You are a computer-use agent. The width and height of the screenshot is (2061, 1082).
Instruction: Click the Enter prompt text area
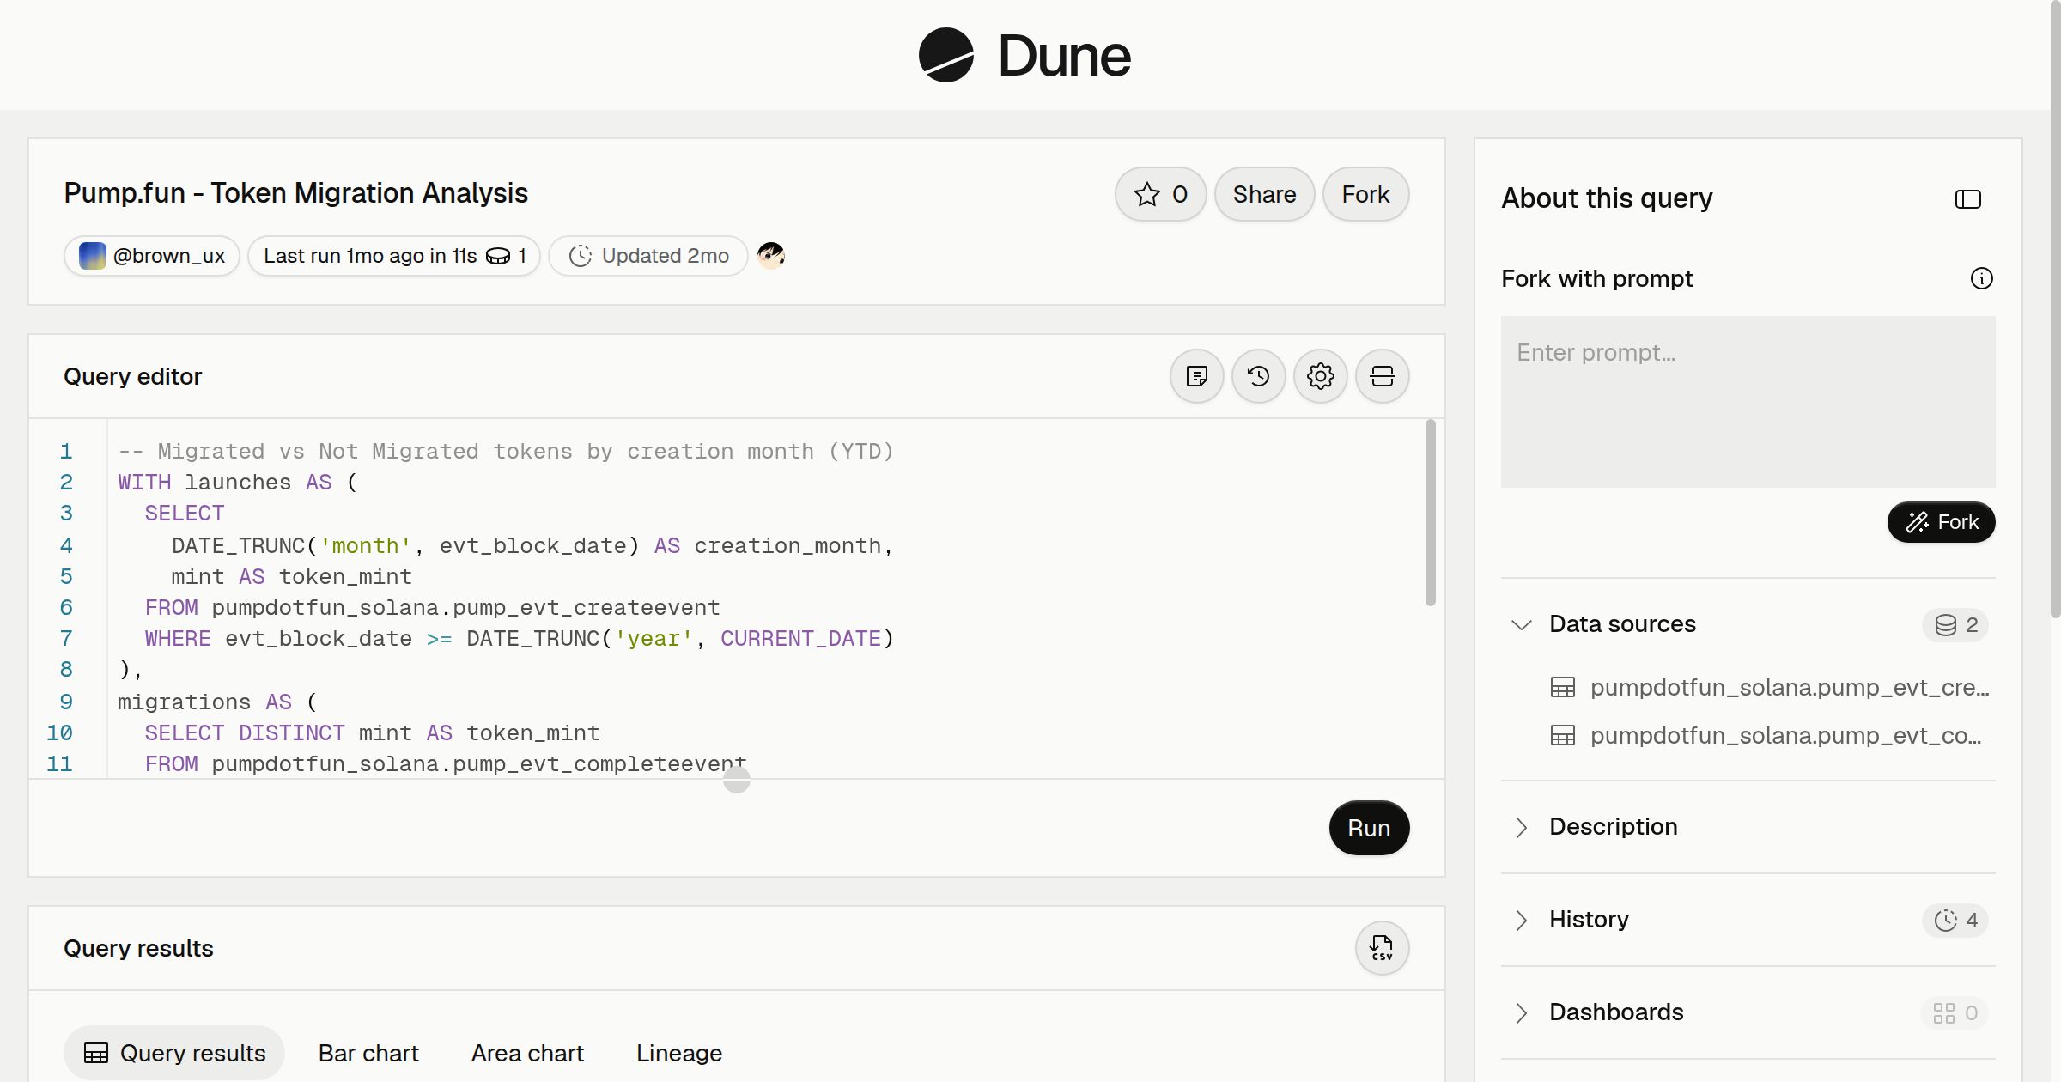pos(1748,402)
